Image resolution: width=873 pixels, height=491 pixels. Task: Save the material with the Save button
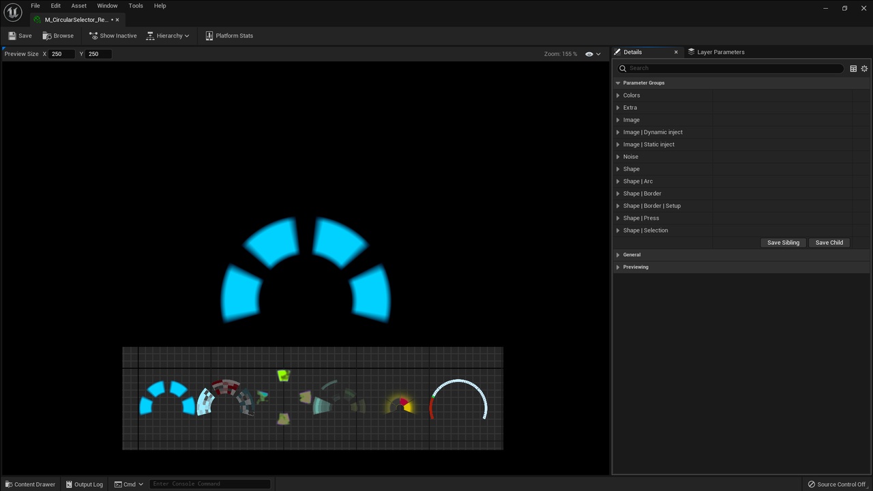[x=20, y=35]
